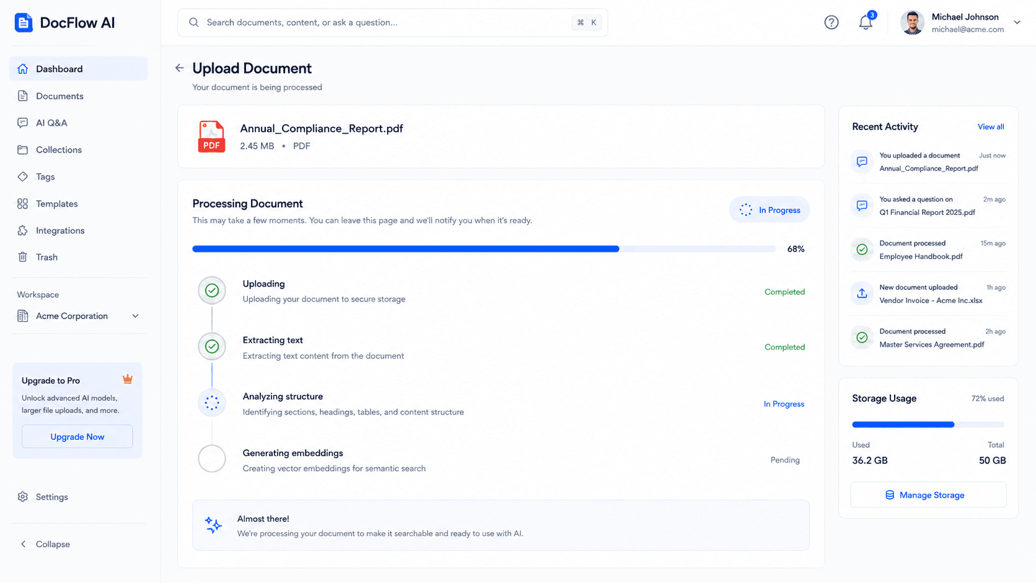Open AI Q&A in sidebar
The height and width of the screenshot is (583, 1036).
click(x=79, y=123)
